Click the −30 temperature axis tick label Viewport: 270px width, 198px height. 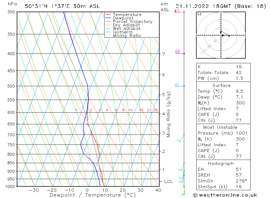[33, 190]
